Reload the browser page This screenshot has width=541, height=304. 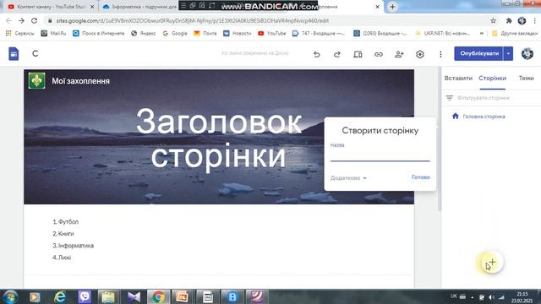click(34, 20)
